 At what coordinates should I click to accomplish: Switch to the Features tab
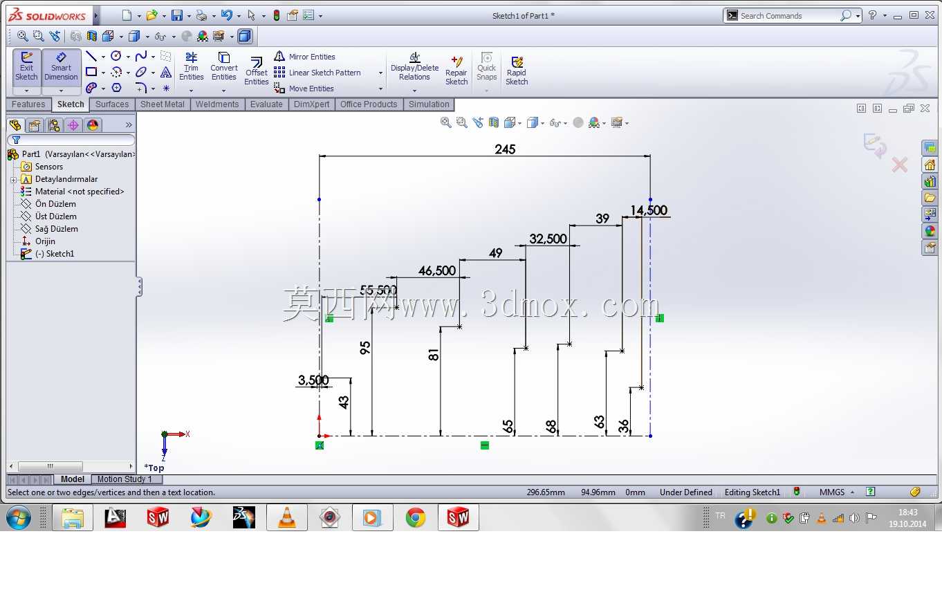pyautogui.click(x=28, y=104)
